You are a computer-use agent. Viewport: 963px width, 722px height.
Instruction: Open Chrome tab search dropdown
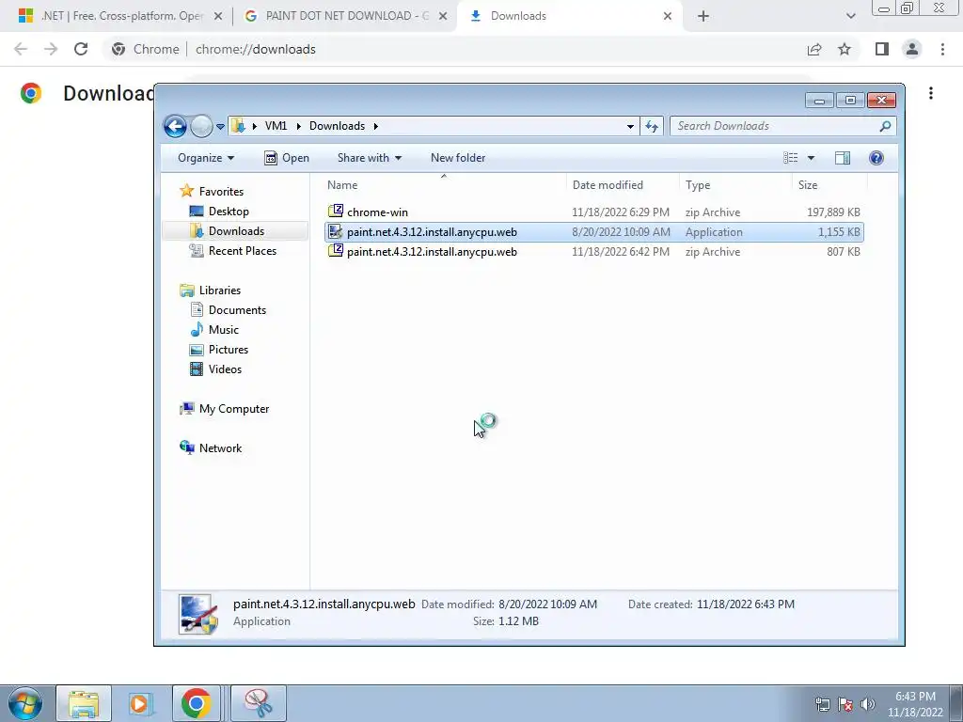click(850, 16)
